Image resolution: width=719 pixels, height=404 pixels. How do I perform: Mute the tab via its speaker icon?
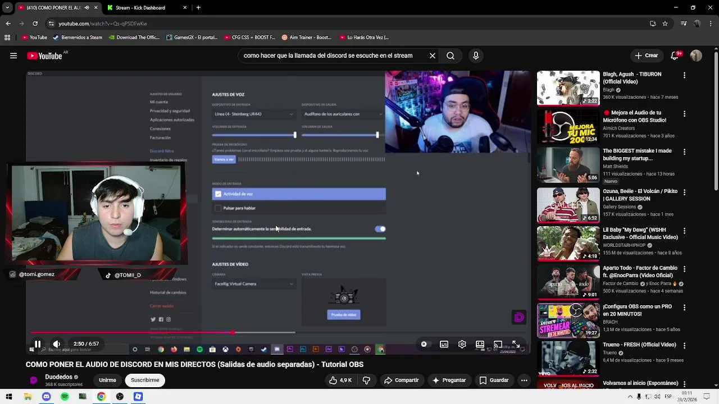pyautogui.click(x=87, y=8)
